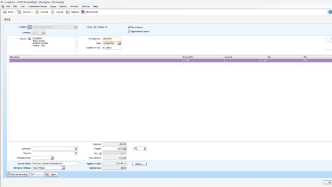Click the OK button
Screen dimensions: 332x187
click(x=328, y=182)
